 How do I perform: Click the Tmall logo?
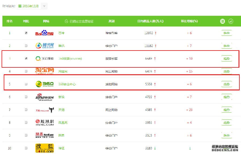[44, 110]
